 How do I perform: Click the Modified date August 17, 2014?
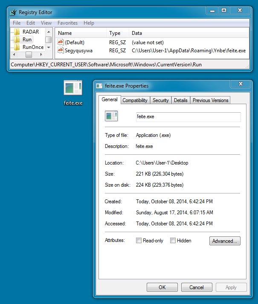[x=174, y=213]
